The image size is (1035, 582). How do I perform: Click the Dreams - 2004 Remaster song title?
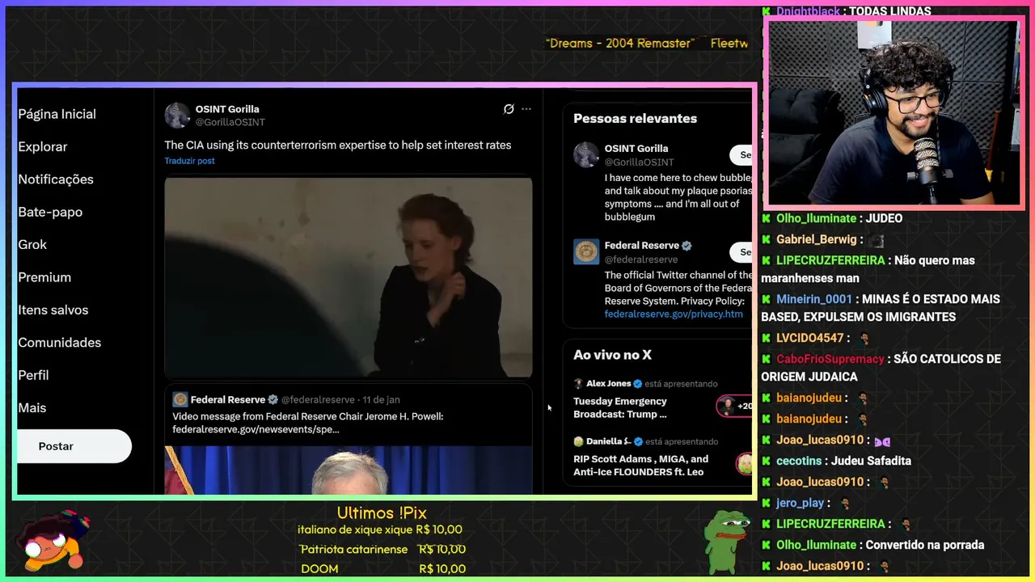(620, 43)
